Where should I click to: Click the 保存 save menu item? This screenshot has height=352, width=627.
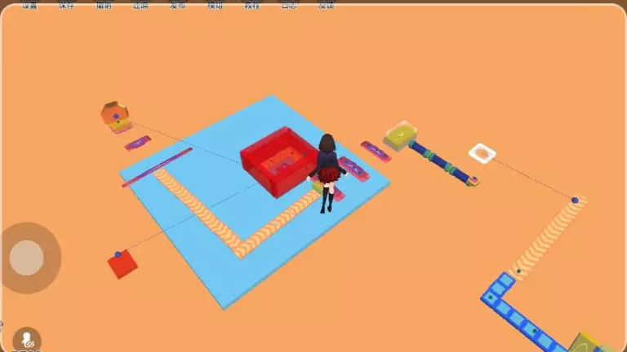click(66, 5)
